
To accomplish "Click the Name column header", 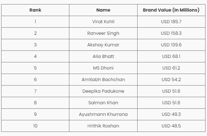I will (x=103, y=10).
